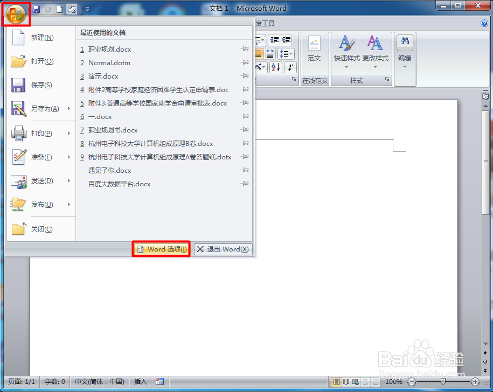Viewport: 493px width, 392px height.
Task: Click the 退出 Word button
Action: (223, 249)
